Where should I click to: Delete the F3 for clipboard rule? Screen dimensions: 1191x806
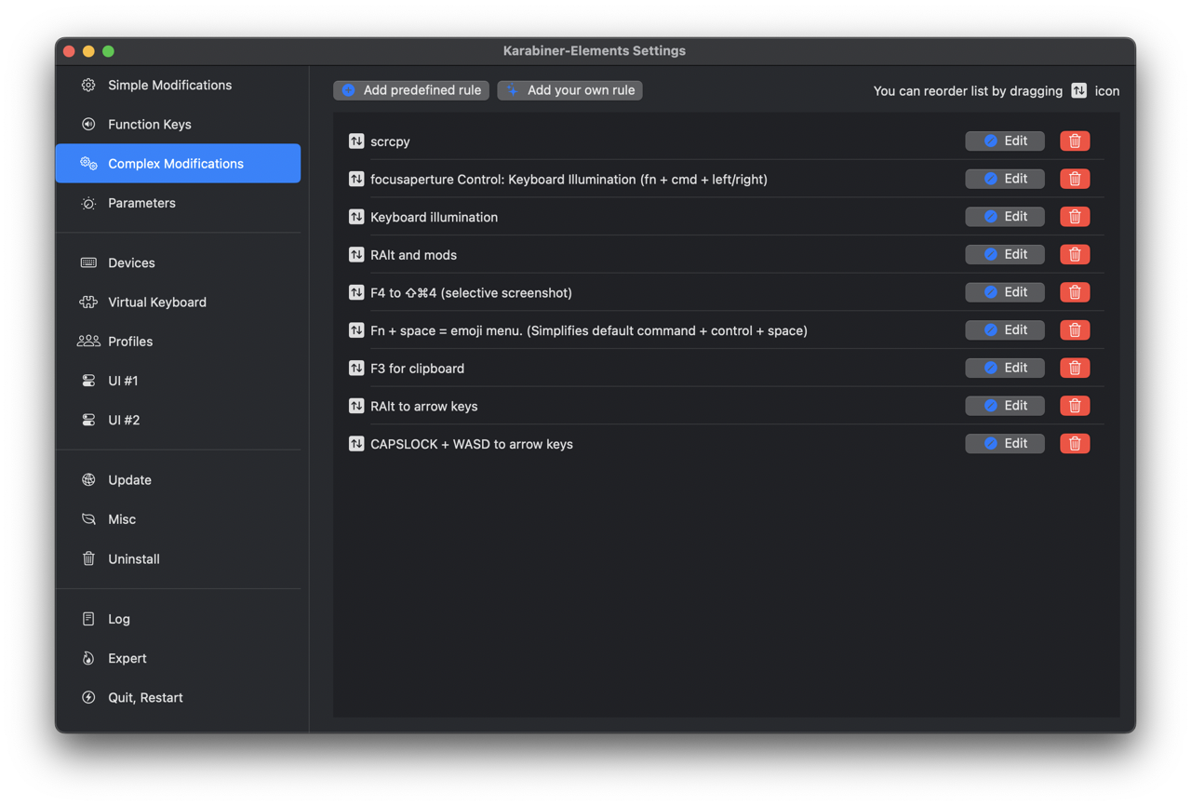[x=1075, y=368]
